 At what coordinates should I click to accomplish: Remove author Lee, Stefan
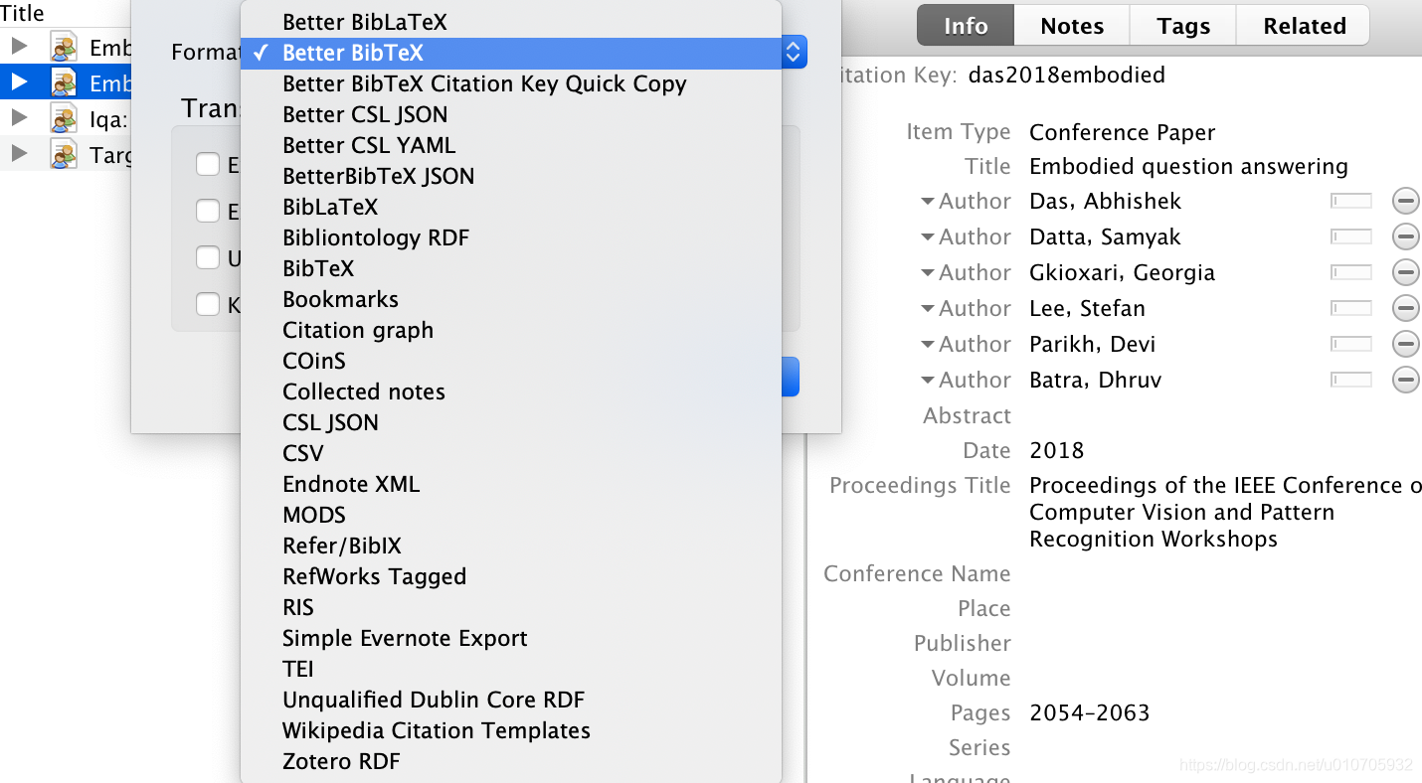point(1405,308)
